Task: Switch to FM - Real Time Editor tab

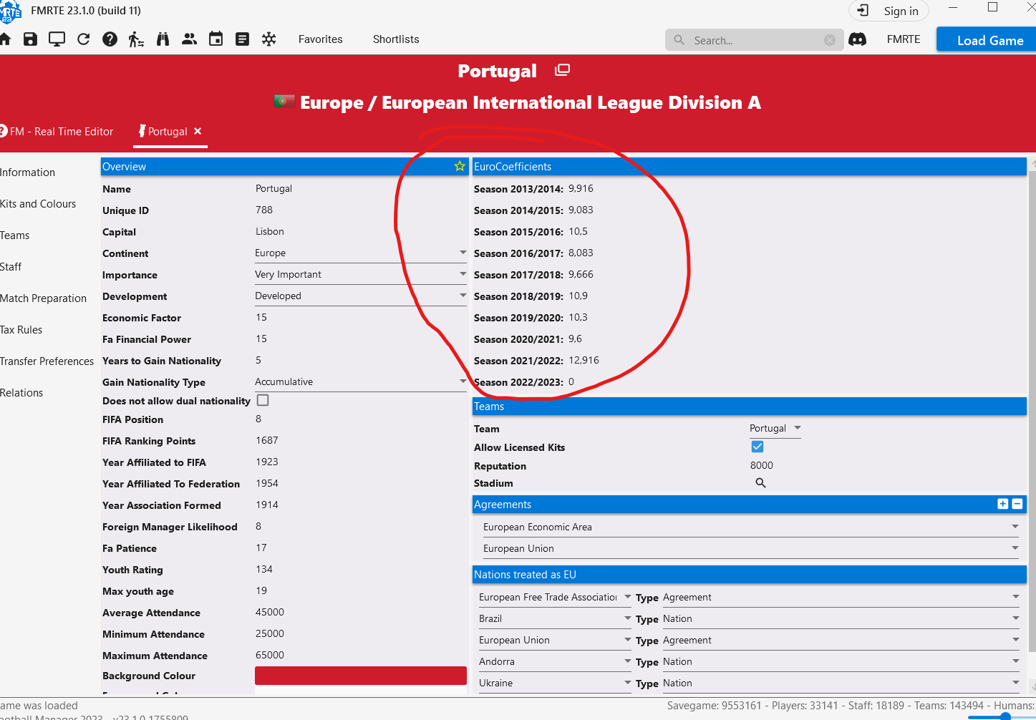Action: click(57, 132)
